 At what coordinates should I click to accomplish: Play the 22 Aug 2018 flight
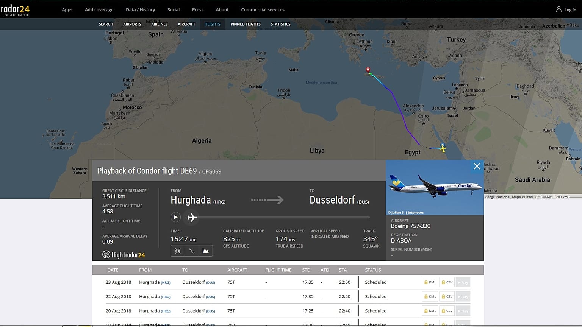pyautogui.click(x=463, y=297)
